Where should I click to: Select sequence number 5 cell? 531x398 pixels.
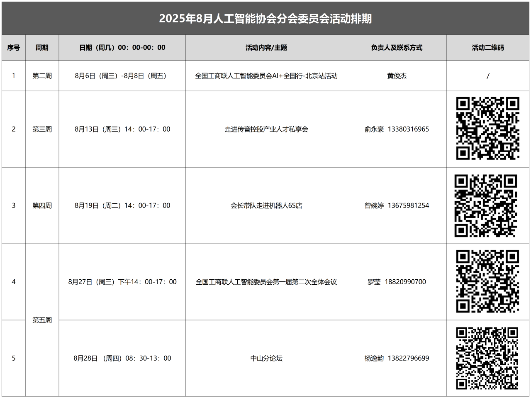point(13,358)
